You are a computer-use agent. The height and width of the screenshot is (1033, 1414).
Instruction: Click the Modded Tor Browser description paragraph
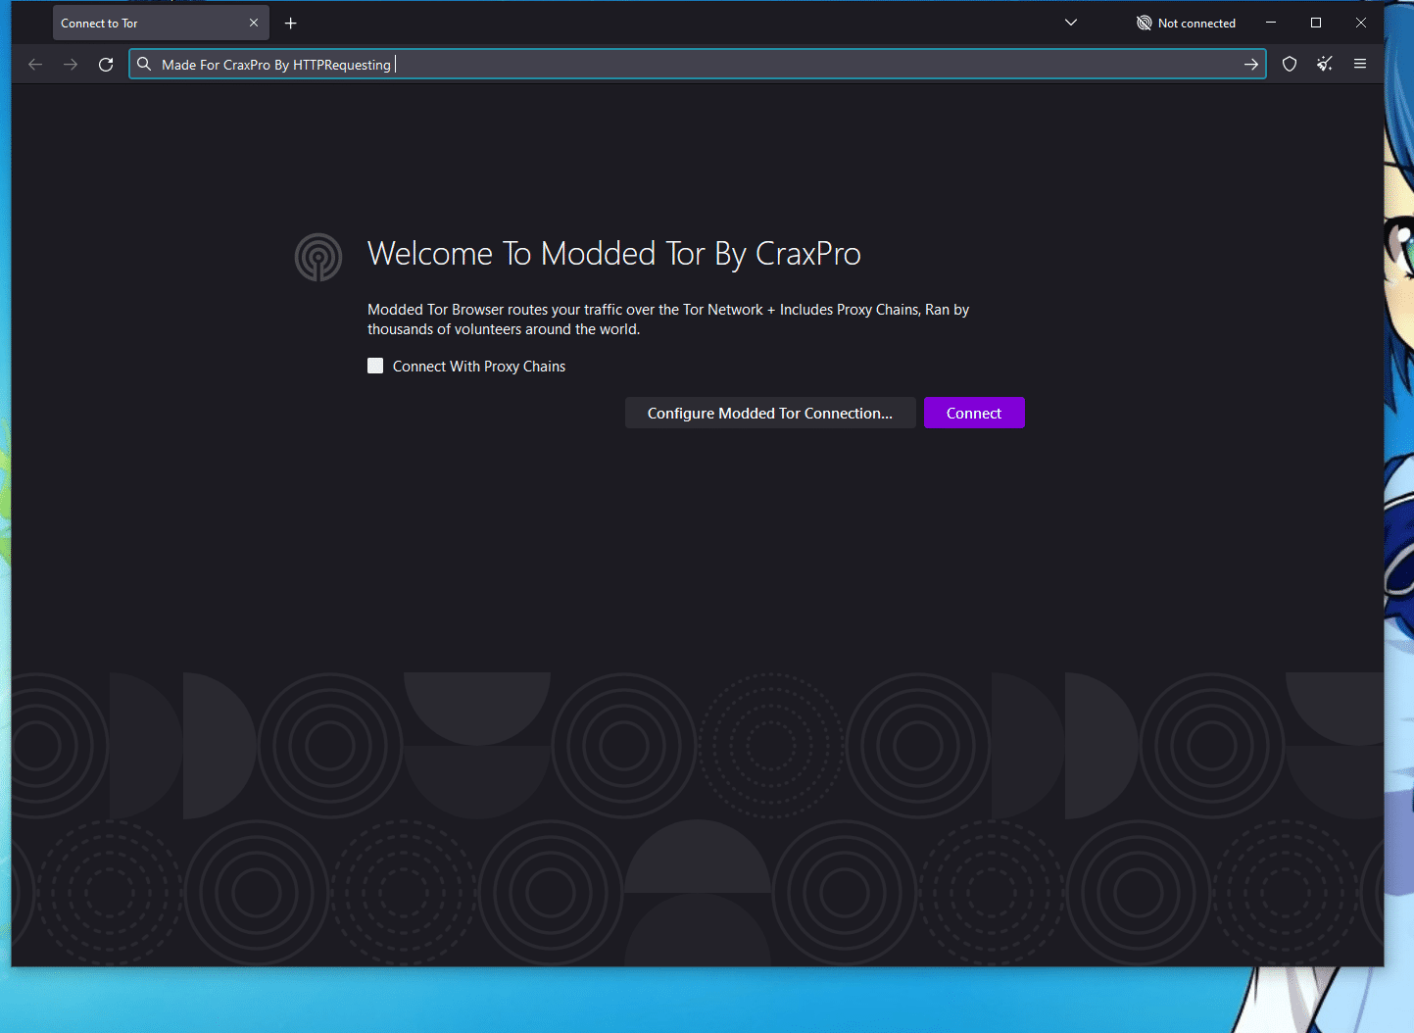point(668,320)
